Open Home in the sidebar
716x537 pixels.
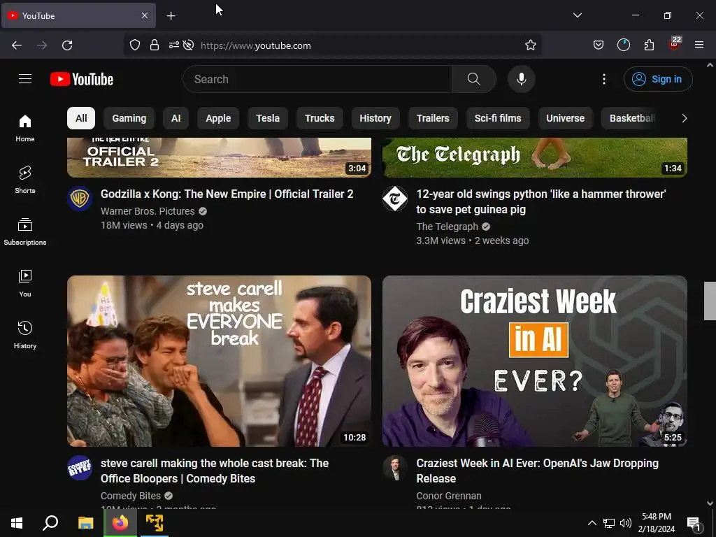pos(25,128)
